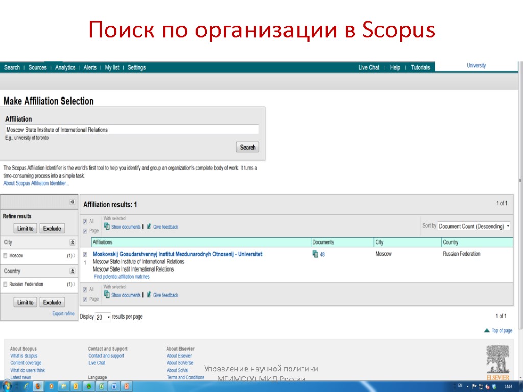Image resolution: width=523 pixels, height=392 pixels.
Task: Open the Content coverage footer link
Action: pos(26,363)
